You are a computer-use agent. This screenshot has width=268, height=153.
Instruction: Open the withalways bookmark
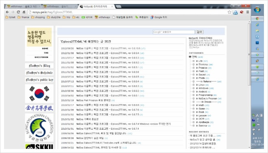click(x=102, y=17)
